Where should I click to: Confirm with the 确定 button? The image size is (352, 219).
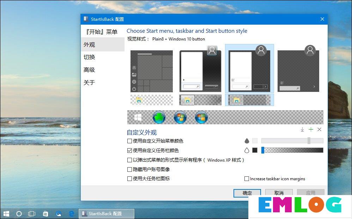[x=247, y=193]
